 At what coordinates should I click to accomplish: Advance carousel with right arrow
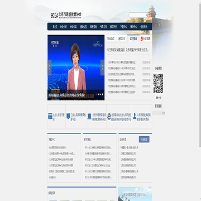point(102,68)
